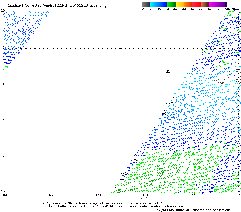Image resolution: width=241 pixels, height=212 pixels.
Task: Click the 'Data buffer is 22 hrs' note line
Action: pyautogui.click(x=115, y=206)
